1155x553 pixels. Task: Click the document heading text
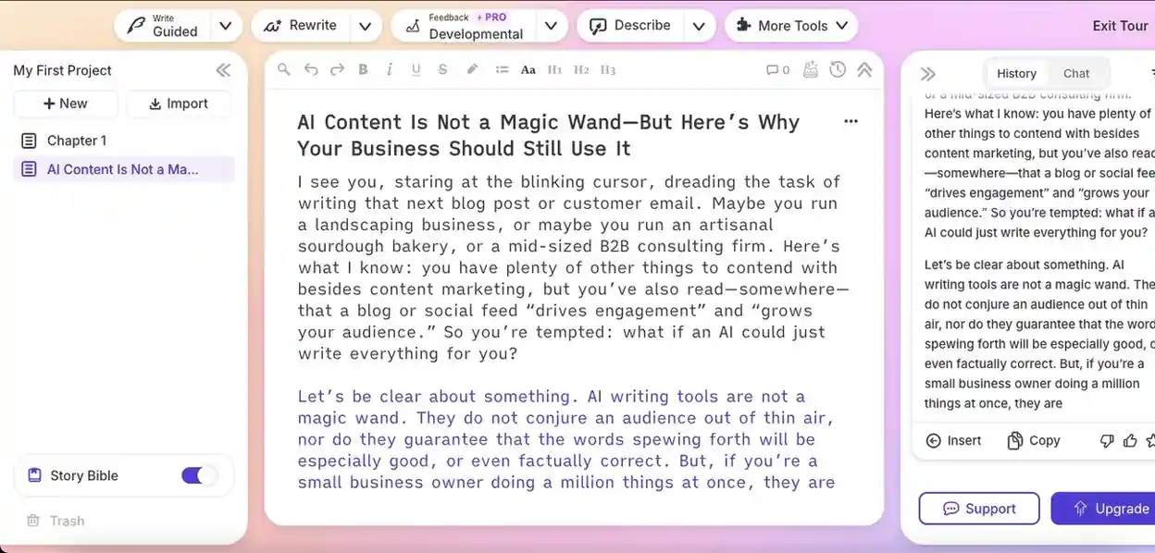(548, 135)
